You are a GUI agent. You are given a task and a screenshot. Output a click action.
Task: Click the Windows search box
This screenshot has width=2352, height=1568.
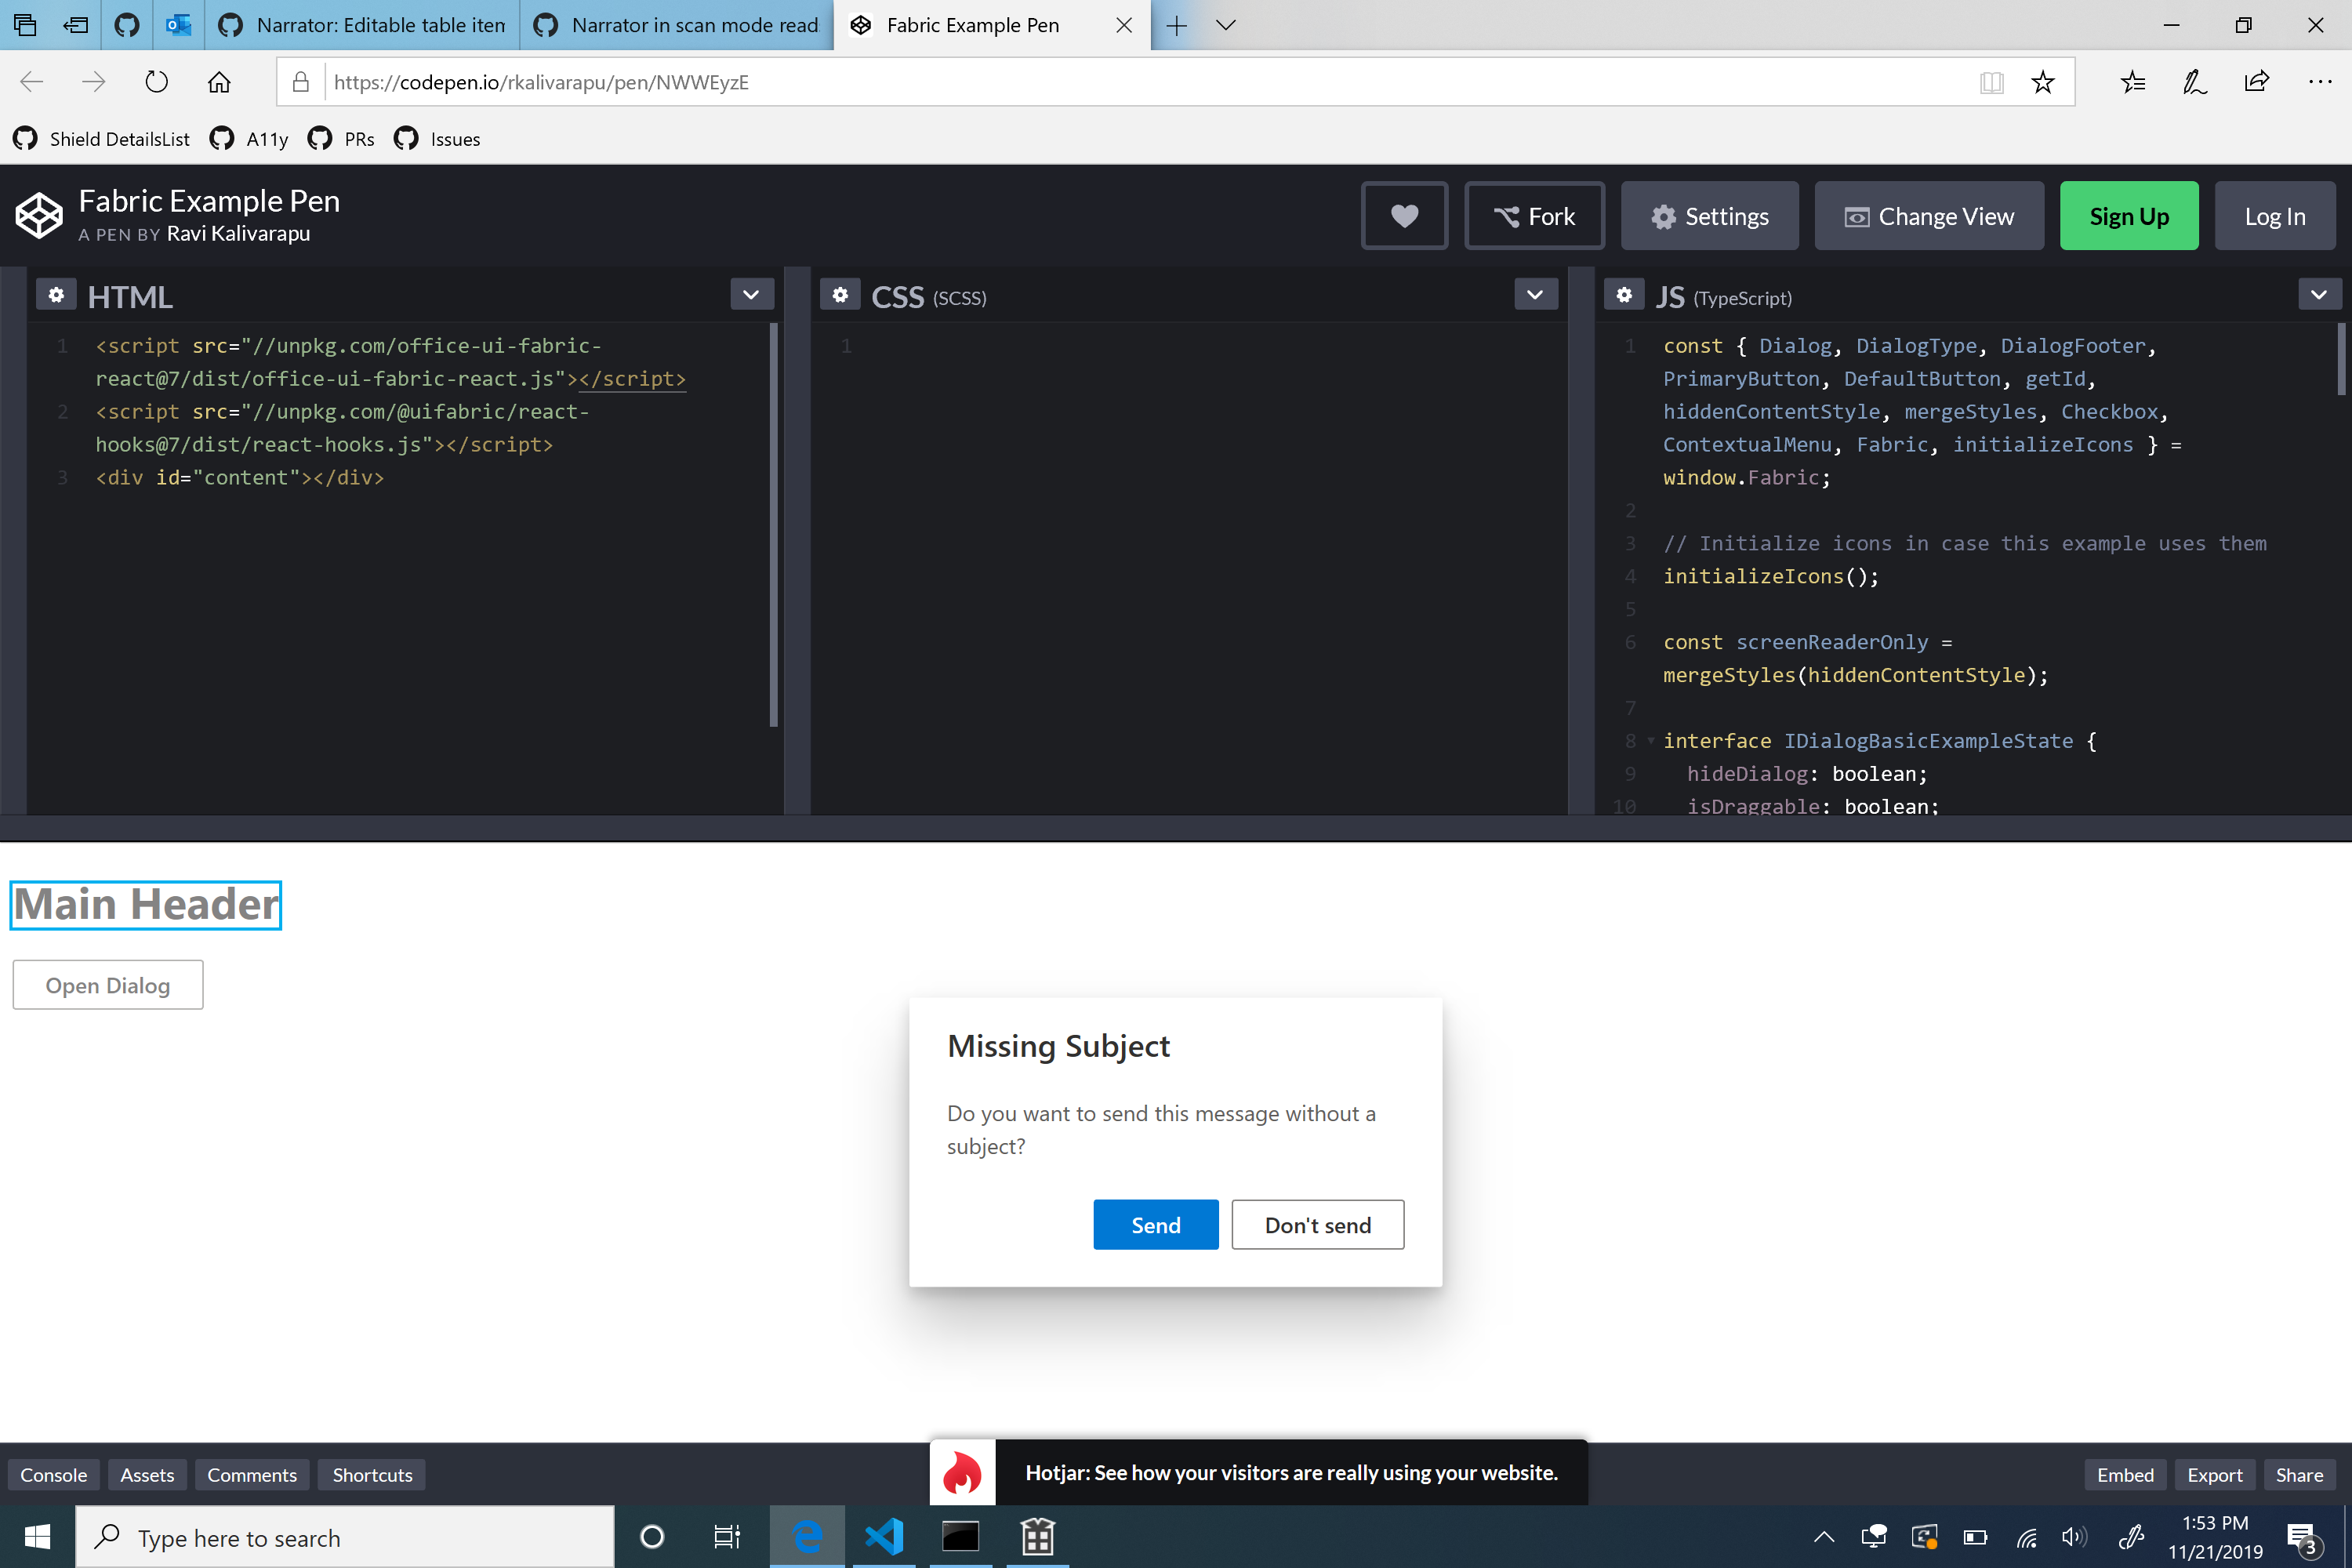tap(345, 1536)
